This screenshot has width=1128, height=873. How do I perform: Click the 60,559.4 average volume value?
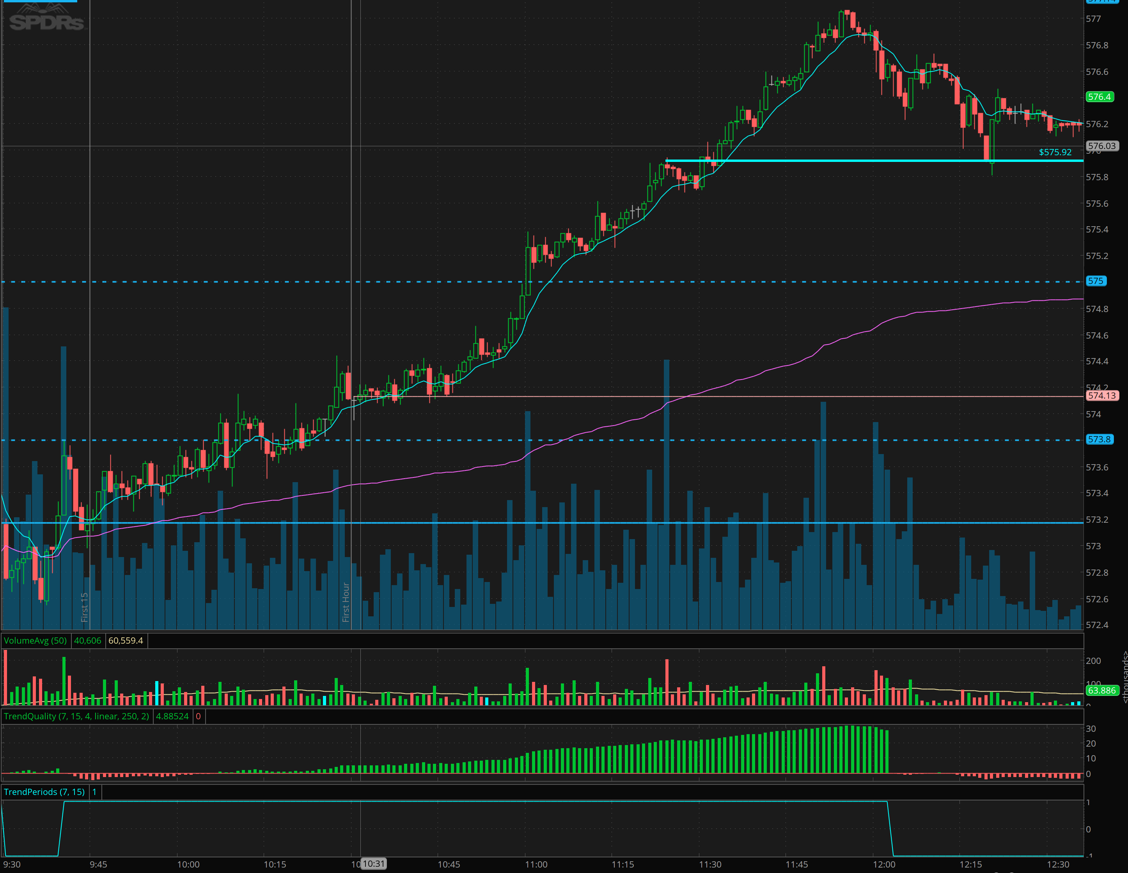[x=126, y=641]
